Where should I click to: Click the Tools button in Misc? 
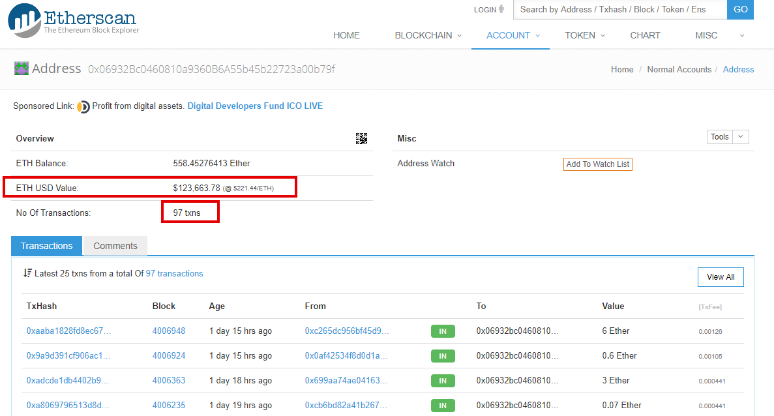[720, 137]
